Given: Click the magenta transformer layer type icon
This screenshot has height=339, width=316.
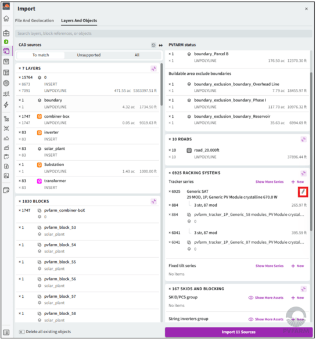Looking at the screenshot, I should tap(39, 181).
